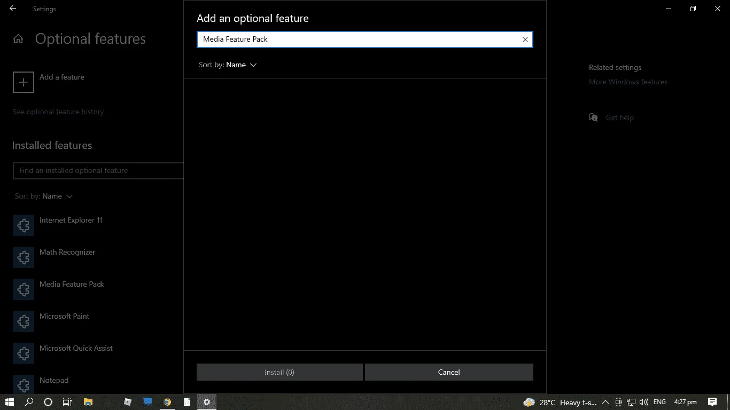Viewport: 730px width, 410px height.
Task: Expand the Installed features Sort by dropdown
Action: point(44,196)
